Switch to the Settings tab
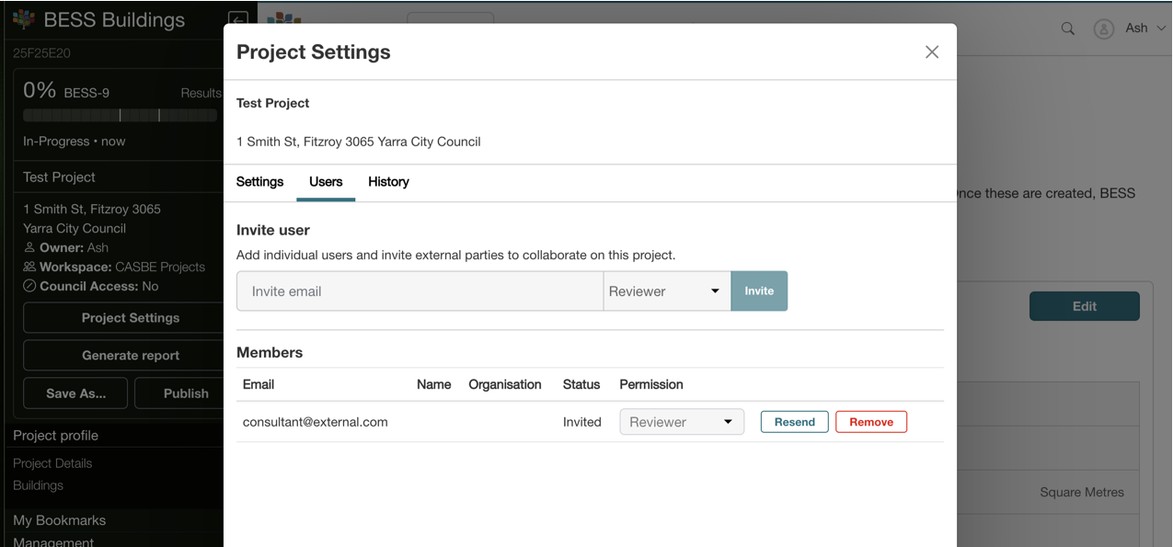 pyautogui.click(x=259, y=182)
